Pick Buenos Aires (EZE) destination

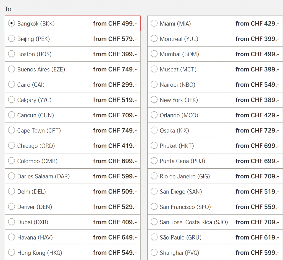[12, 69]
